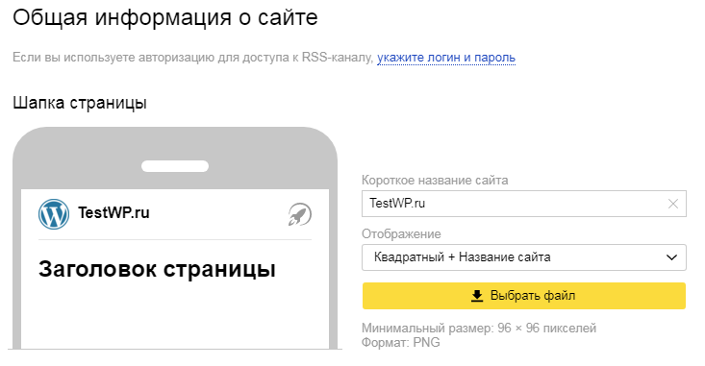
Task: Click the "Шапка страницы" section title
Action: click(80, 103)
